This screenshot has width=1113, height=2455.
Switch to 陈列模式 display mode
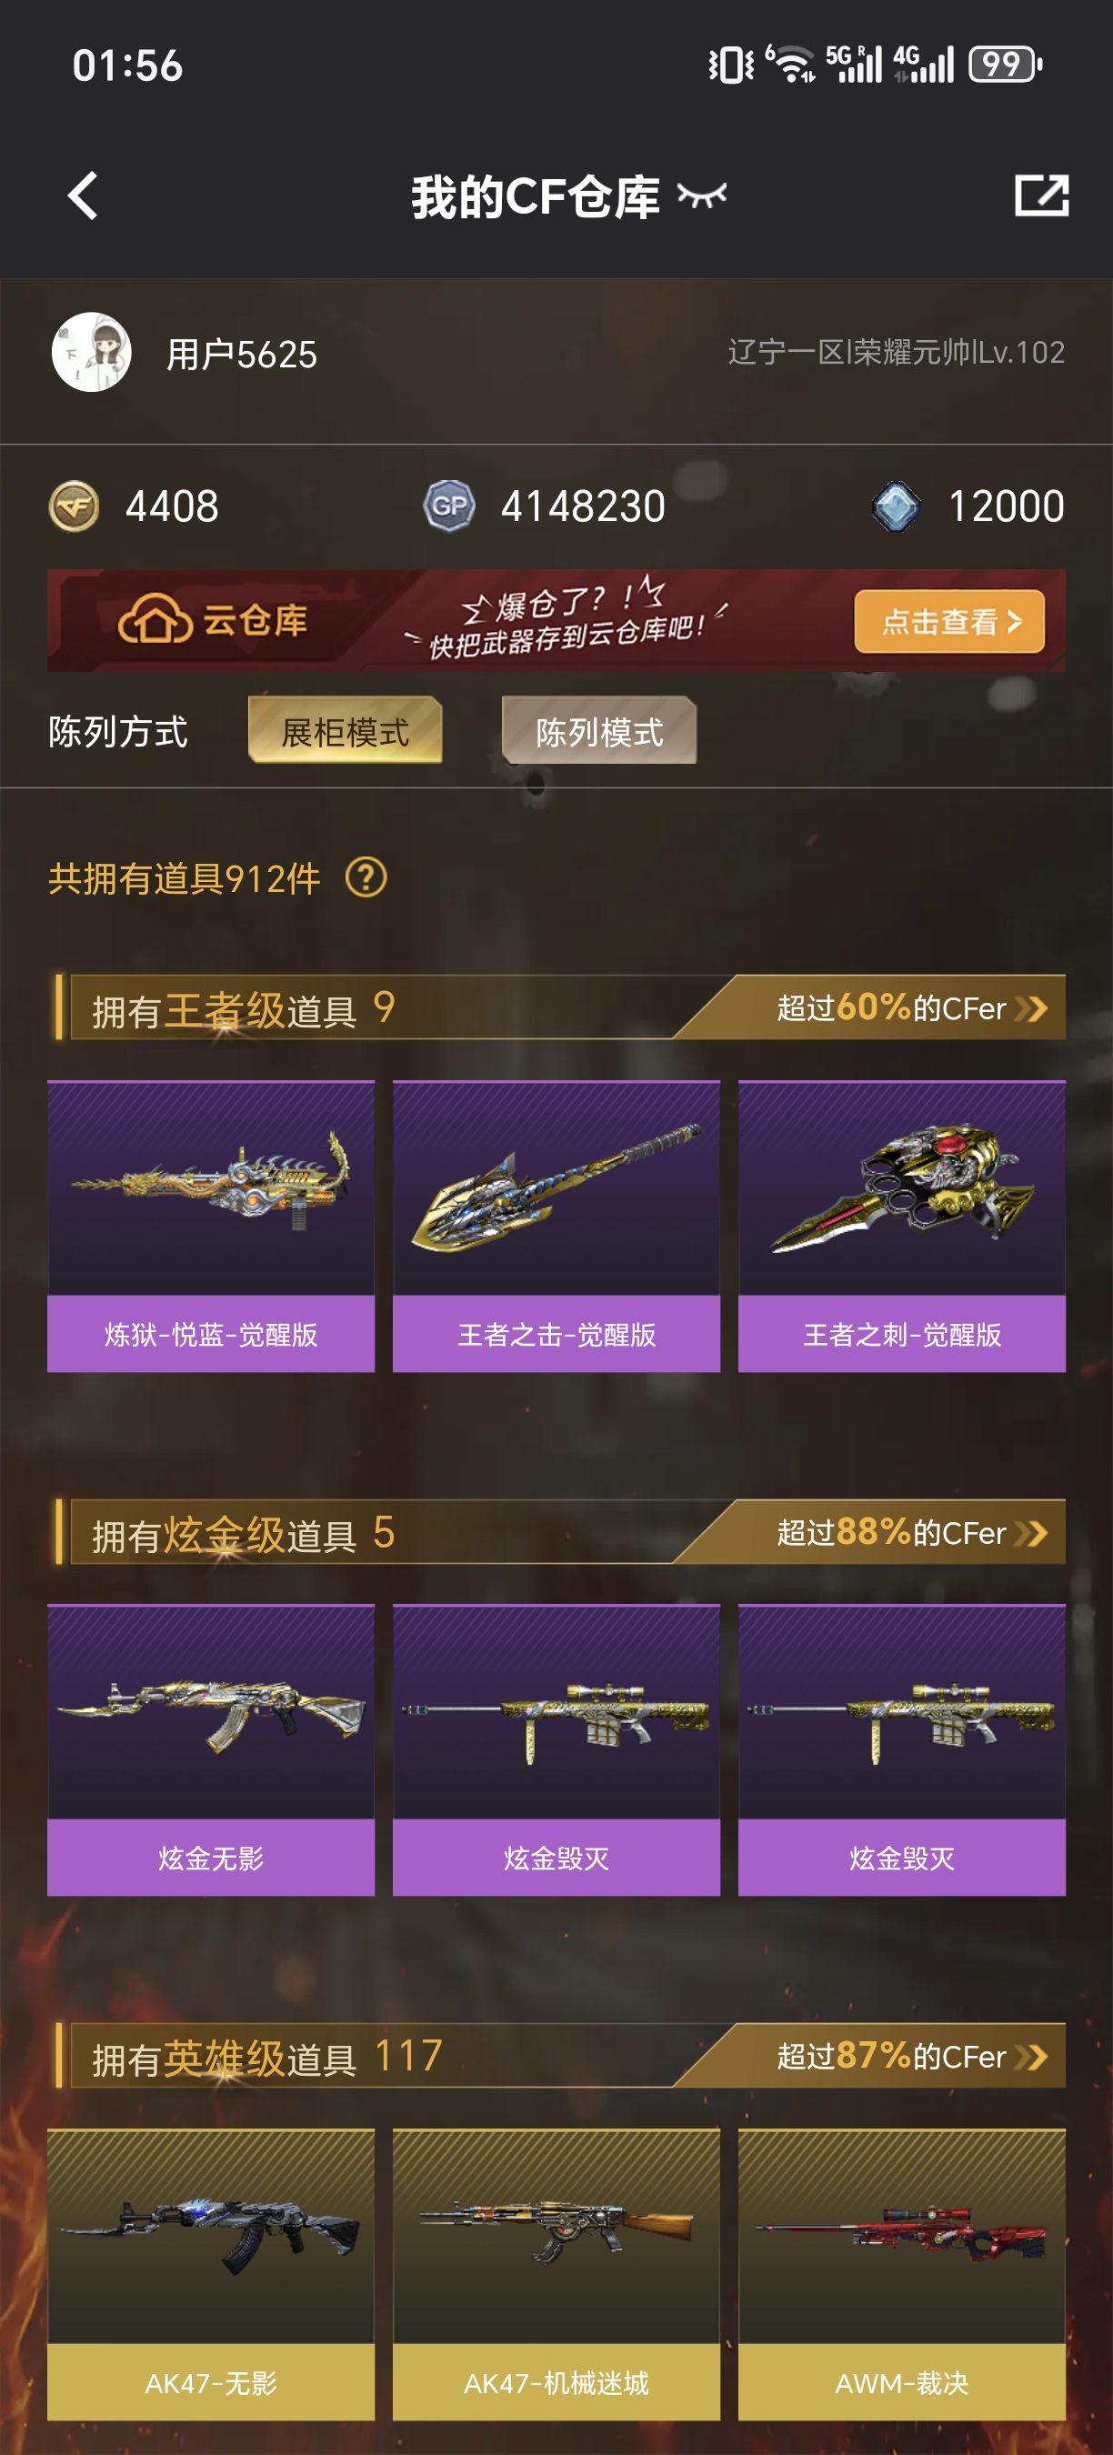point(599,731)
